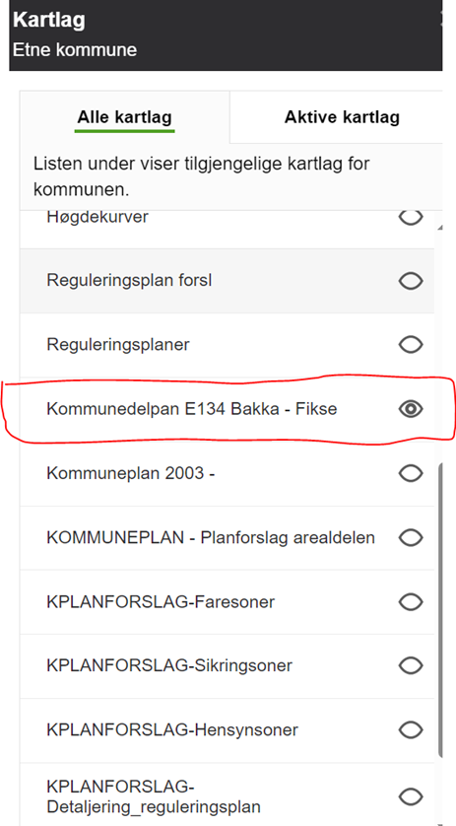
Task: Click the Reguleringsplan forsl layer name
Action: click(129, 281)
